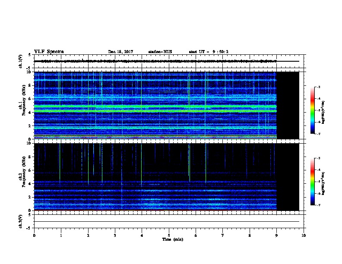This screenshot has height=264, width=342.
Task: Click time axis tick label '10'
Action: point(304,235)
